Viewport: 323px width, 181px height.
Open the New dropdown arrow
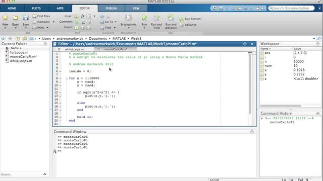[x=5, y=28]
